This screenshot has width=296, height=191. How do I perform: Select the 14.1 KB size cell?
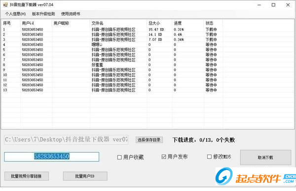click(155, 34)
